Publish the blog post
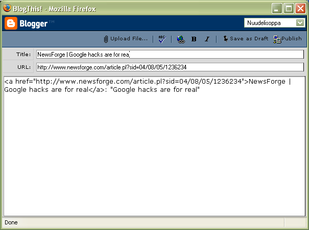 288,39
